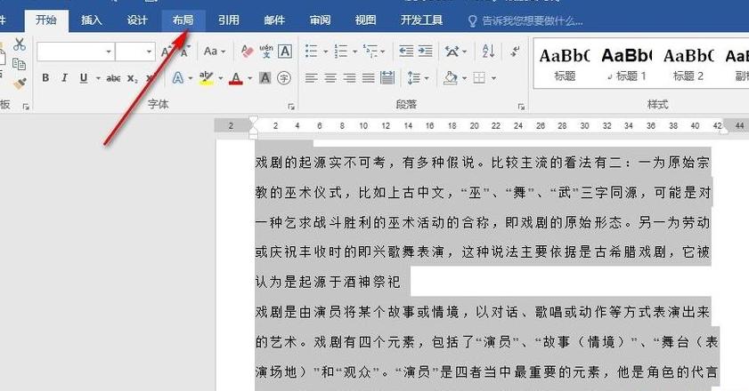This screenshot has width=749, height=391.
Task: Open the Font dialog launcher
Action: (291, 107)
